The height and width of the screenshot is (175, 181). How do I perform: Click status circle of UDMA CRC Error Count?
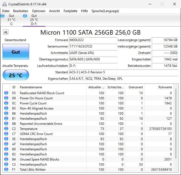click(x=6, y=134)
